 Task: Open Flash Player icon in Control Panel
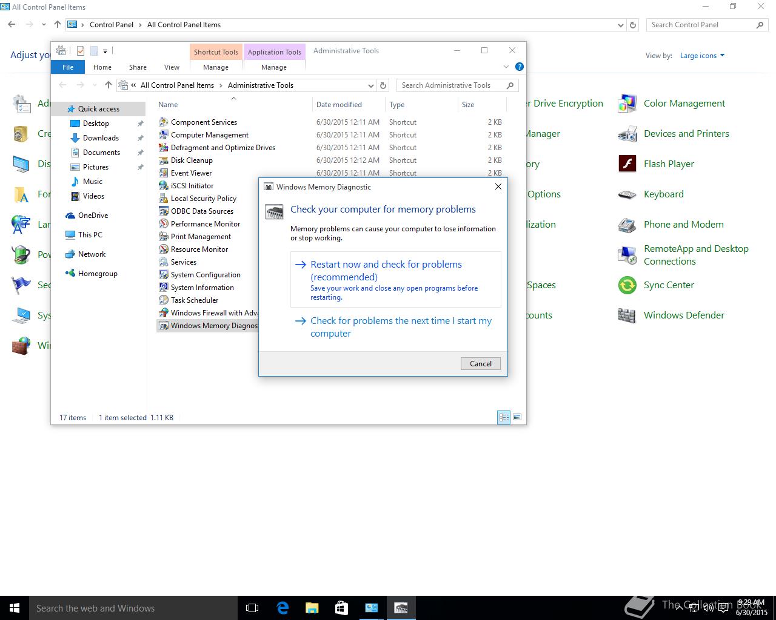click(627, 164)
